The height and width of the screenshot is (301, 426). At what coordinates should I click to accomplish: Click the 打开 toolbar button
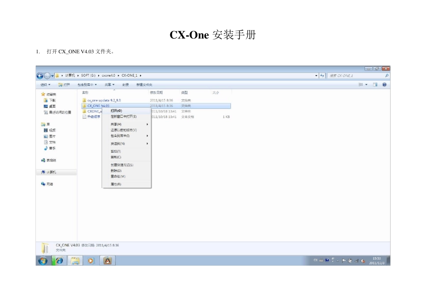click(x=64, y=85)
